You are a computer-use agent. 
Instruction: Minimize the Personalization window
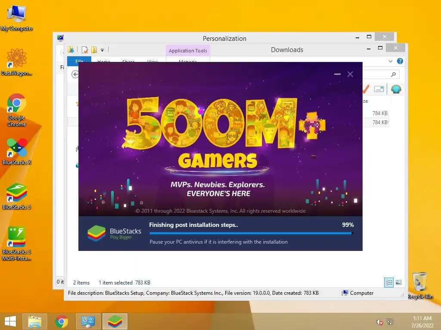(x=357, y=37)
